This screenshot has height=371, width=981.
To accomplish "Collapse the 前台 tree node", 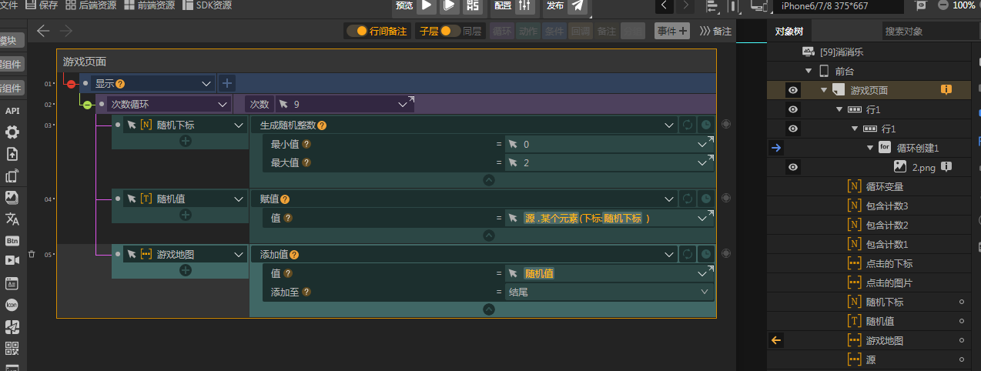I will pyautogui.click(x=809, y=71).
